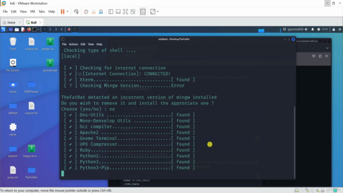Screen dimensions: 343x193
Task: Launch Firefox from the Kali panel
Action: coord(29,29)
